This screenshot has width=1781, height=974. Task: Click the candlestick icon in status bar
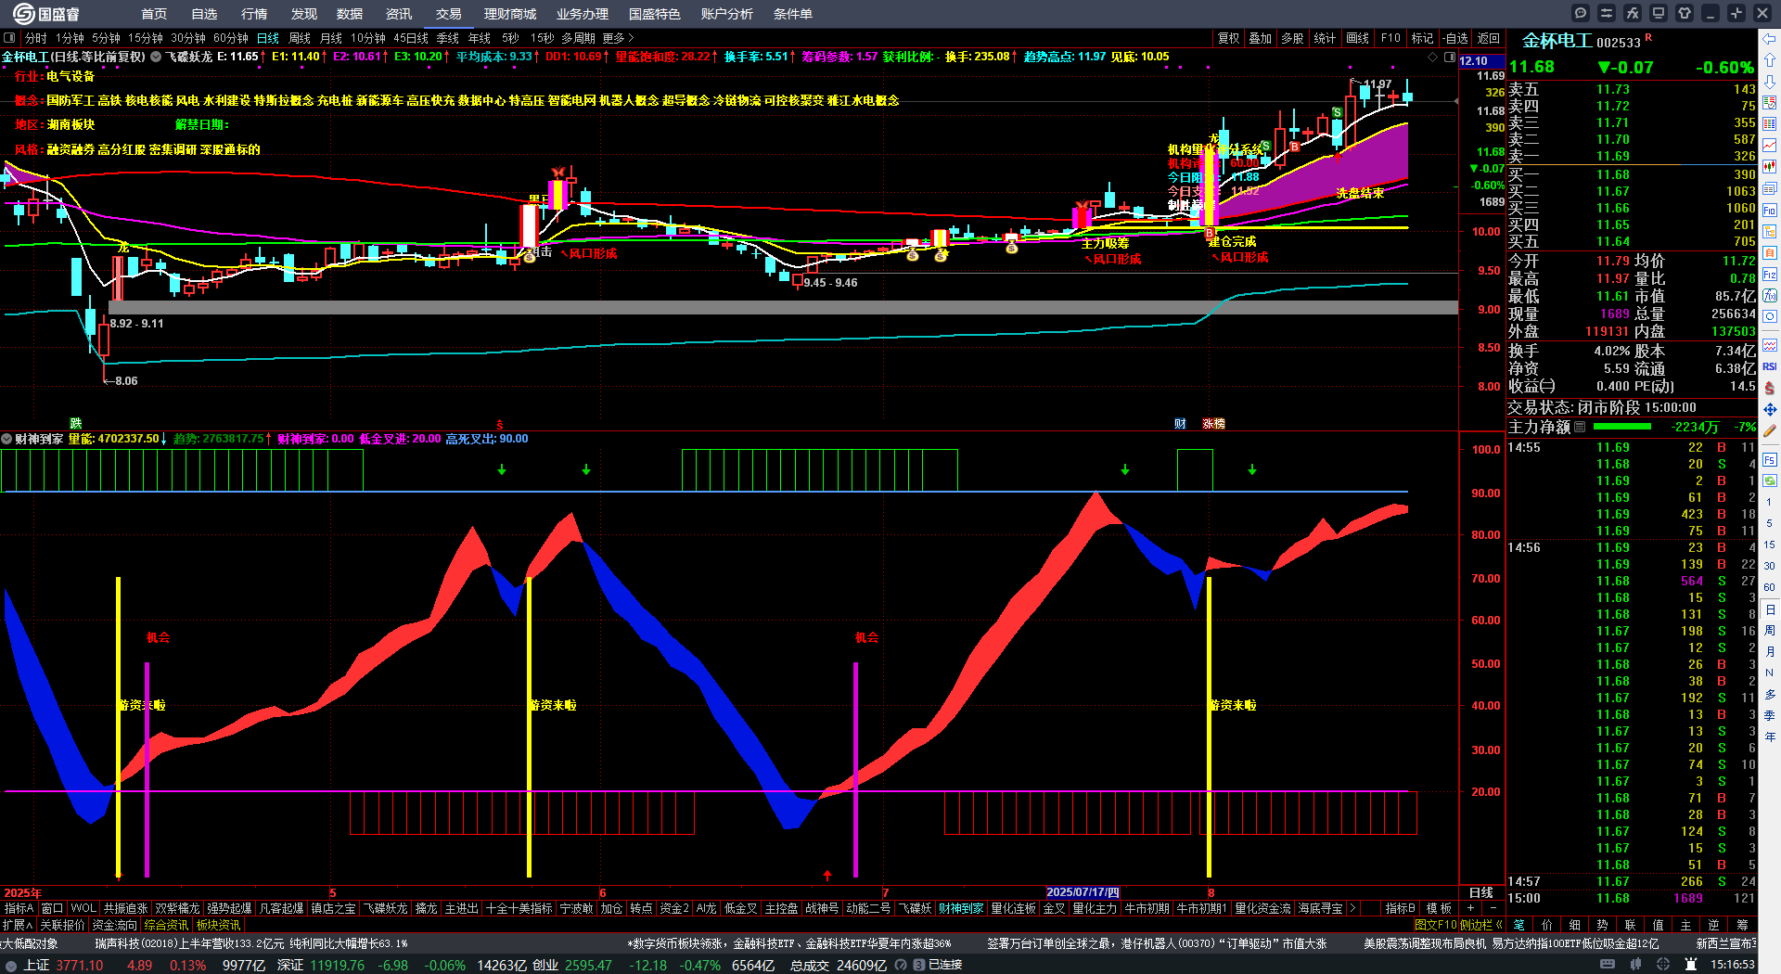coord(1635,965)
